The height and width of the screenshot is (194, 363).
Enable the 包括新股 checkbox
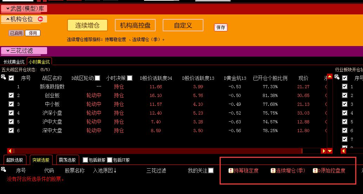(x=85, y=160)
